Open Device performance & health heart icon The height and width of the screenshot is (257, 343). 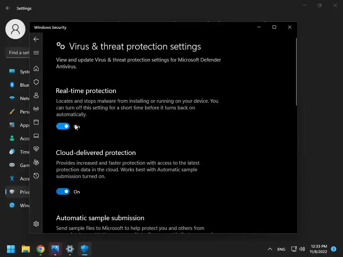(36, 149)
